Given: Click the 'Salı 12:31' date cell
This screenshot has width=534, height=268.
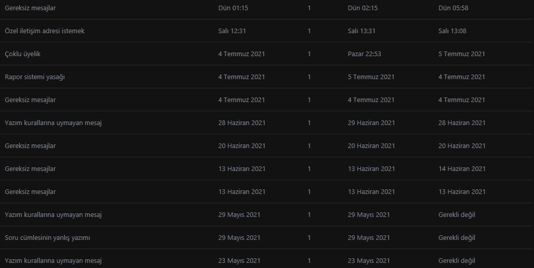Looking at the screenshot, I should click(232, 31).
